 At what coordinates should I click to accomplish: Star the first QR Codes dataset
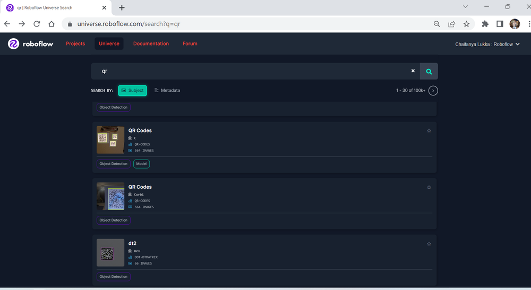(x=429, y=130)
